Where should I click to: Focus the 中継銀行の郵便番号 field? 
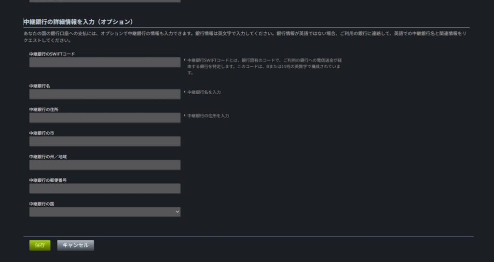(x=105, y=188)
